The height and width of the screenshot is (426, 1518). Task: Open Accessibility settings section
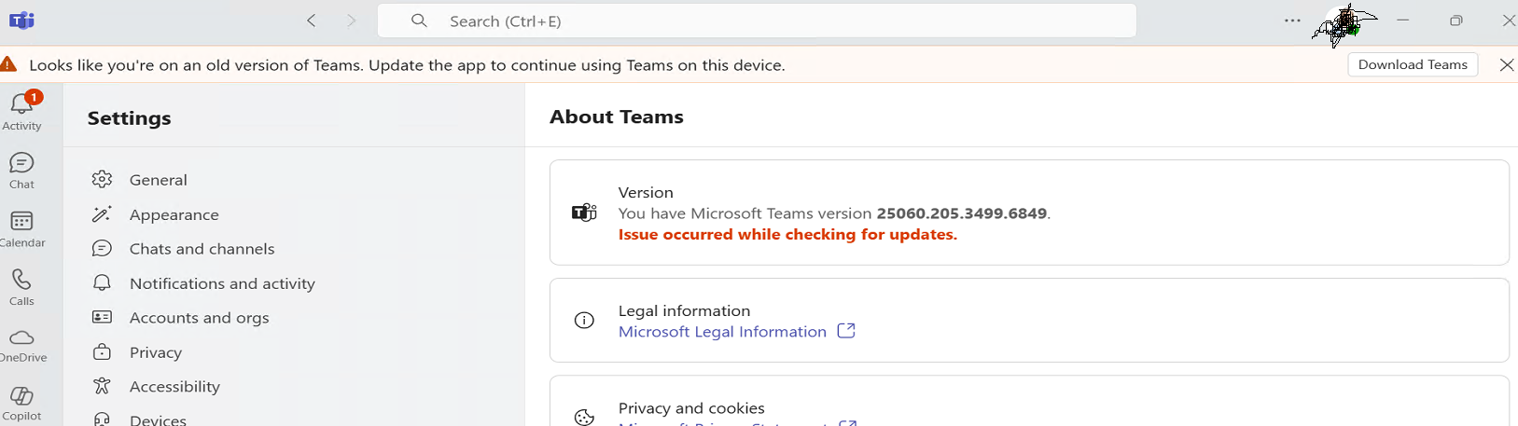point(174,387)
